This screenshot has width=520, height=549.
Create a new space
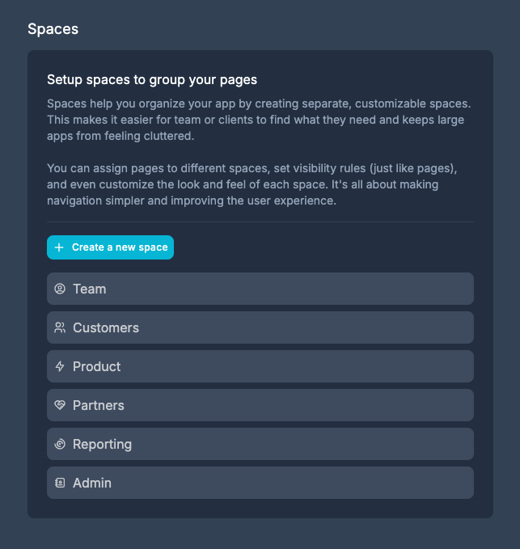tap(110, 247)
